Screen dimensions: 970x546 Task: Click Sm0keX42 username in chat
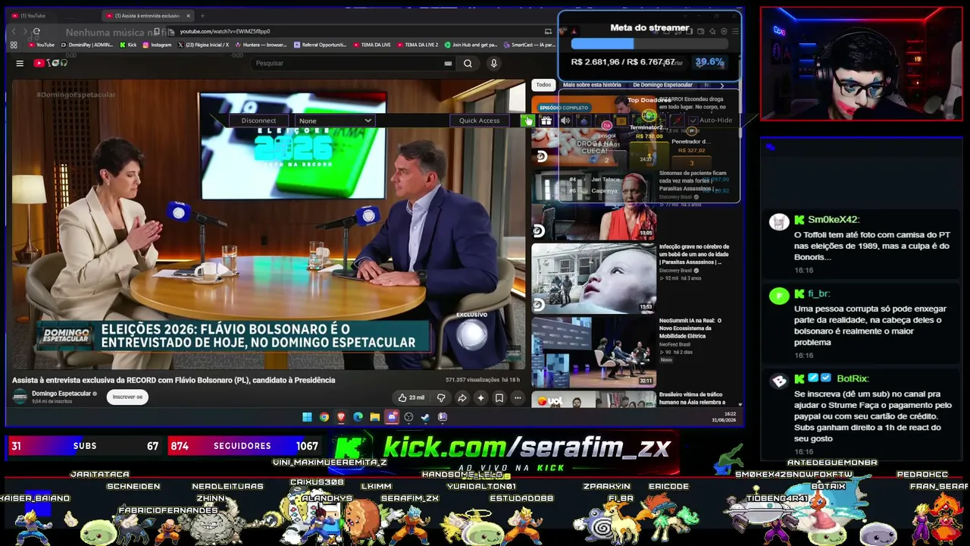[834, 220]
